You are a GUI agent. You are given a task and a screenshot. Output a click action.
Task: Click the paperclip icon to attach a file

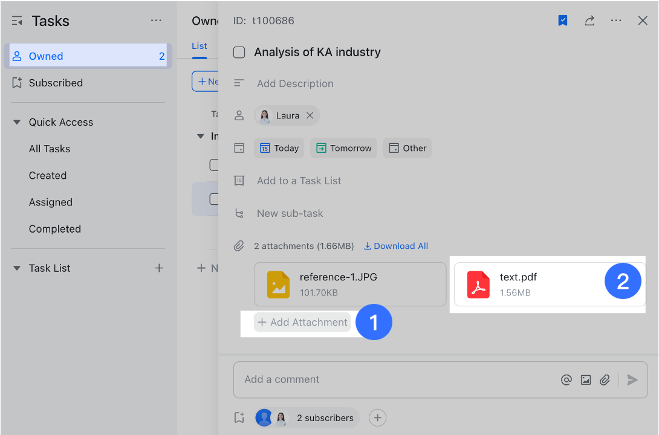[x=605, y=379]
